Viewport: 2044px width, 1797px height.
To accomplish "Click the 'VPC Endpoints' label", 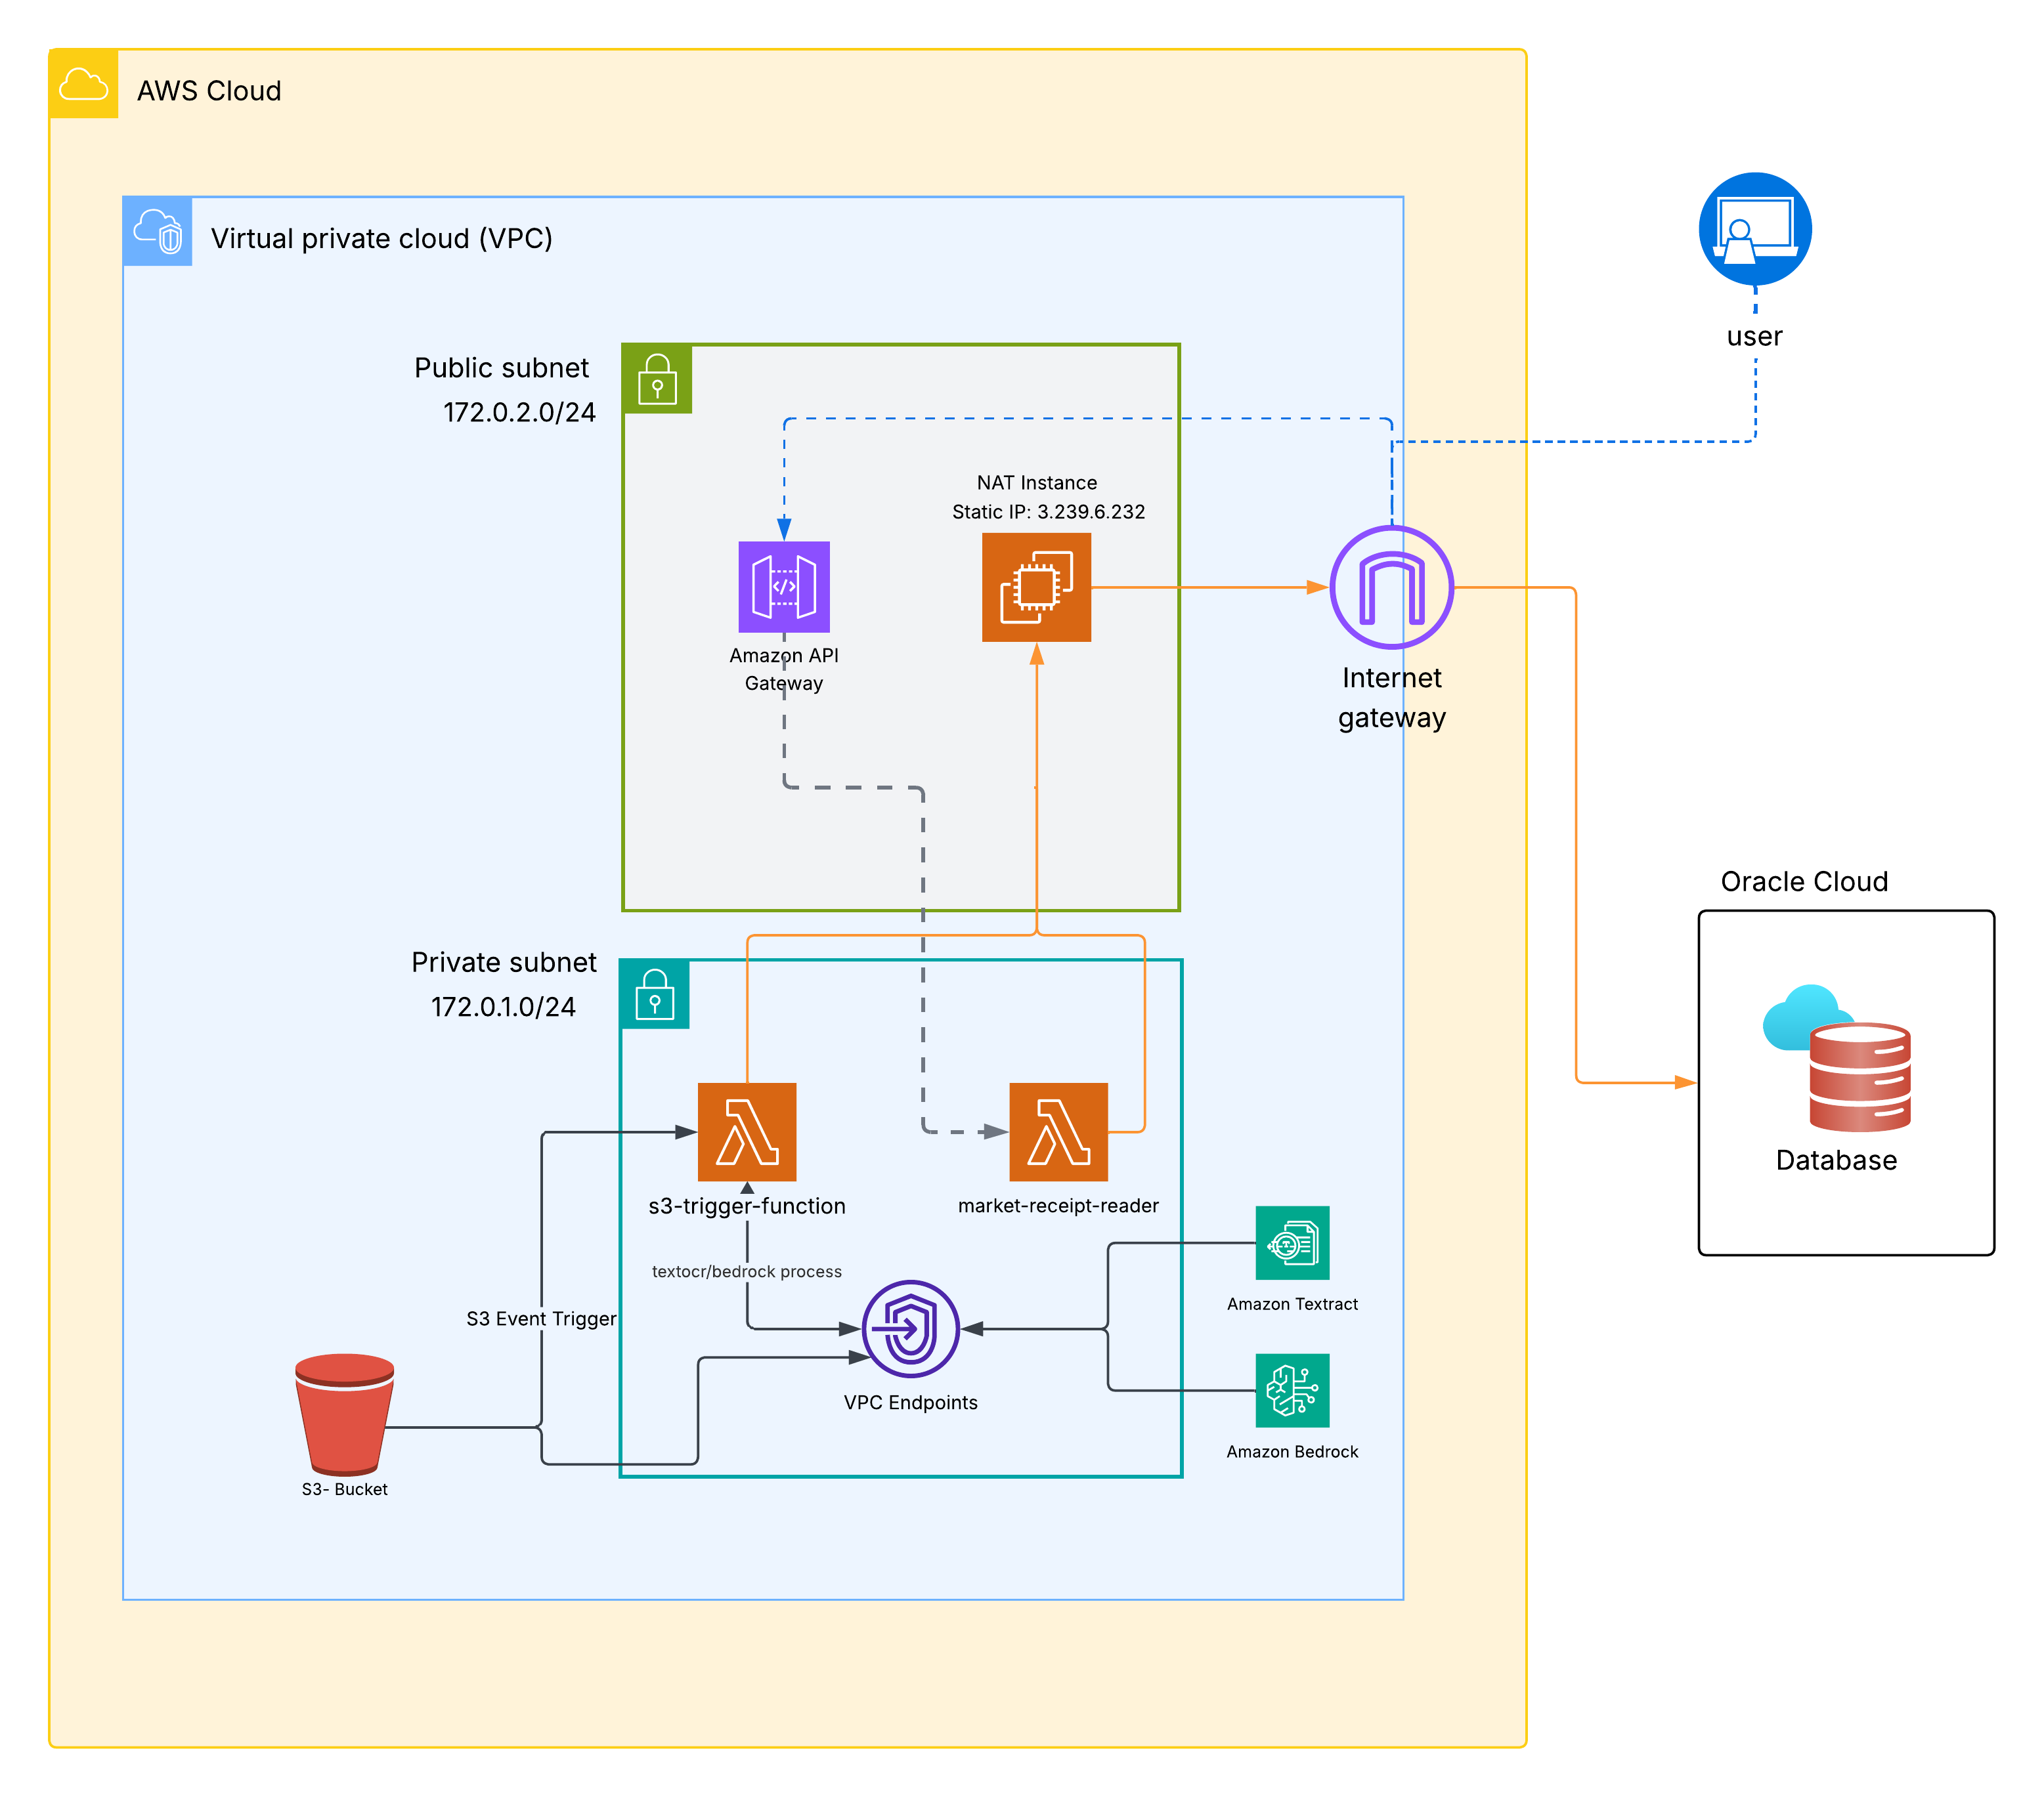I will click(910, 1402).
